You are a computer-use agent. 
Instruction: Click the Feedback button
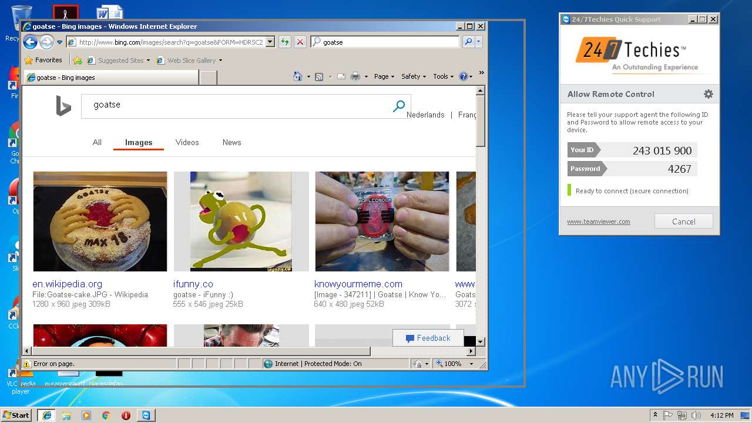tap(428, 338)
